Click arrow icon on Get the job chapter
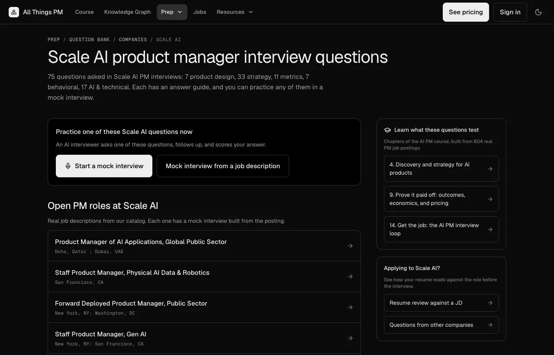The width and height of the screenshot is (554, 355). point(490,229)
